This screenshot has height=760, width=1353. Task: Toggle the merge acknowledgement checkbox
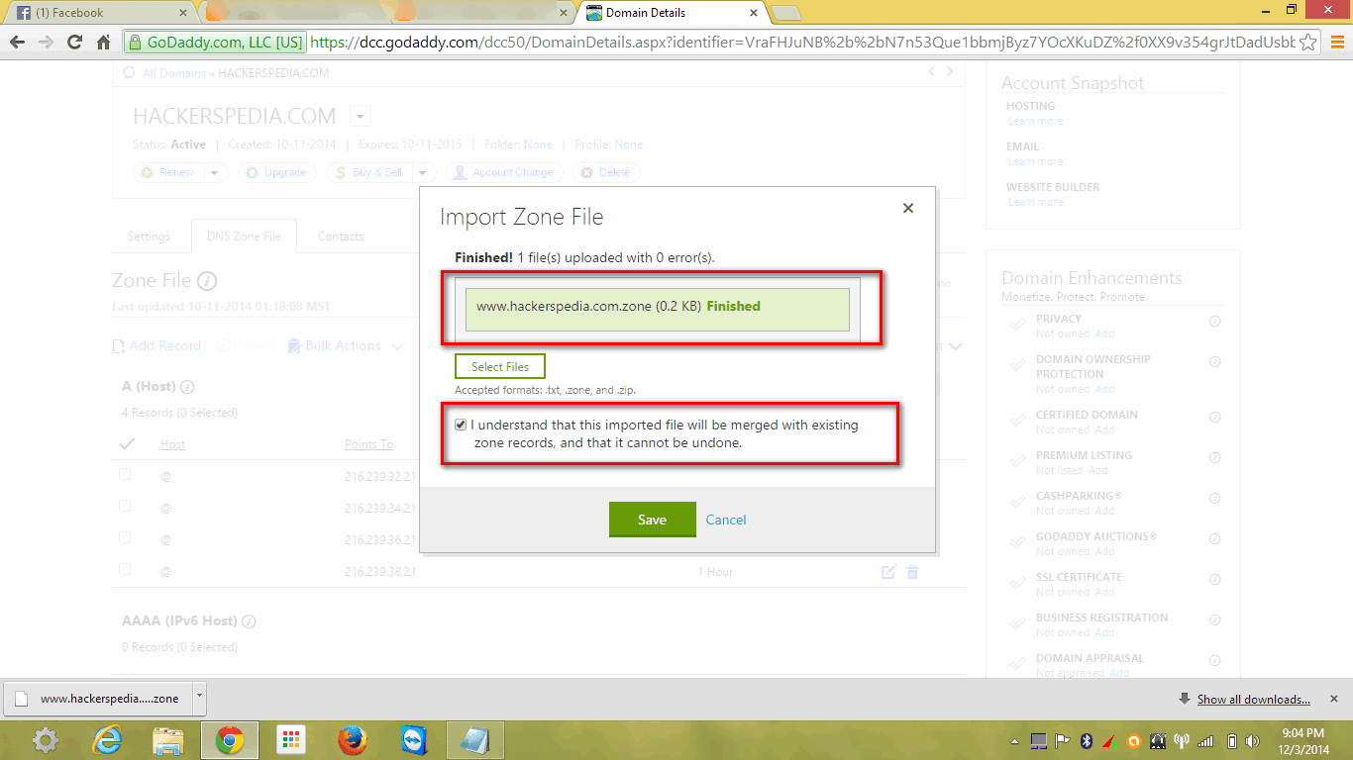tap(461, 425)
